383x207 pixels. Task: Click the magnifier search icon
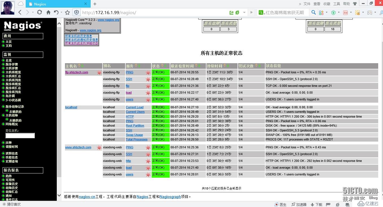[314, 12]
